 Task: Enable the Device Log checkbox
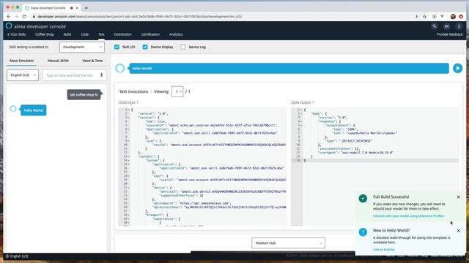(183, 47)
